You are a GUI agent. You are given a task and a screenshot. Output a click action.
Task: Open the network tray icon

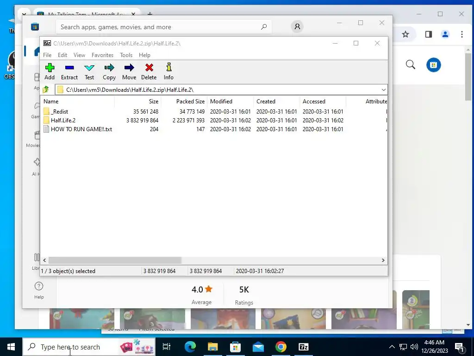coord(403,347)
